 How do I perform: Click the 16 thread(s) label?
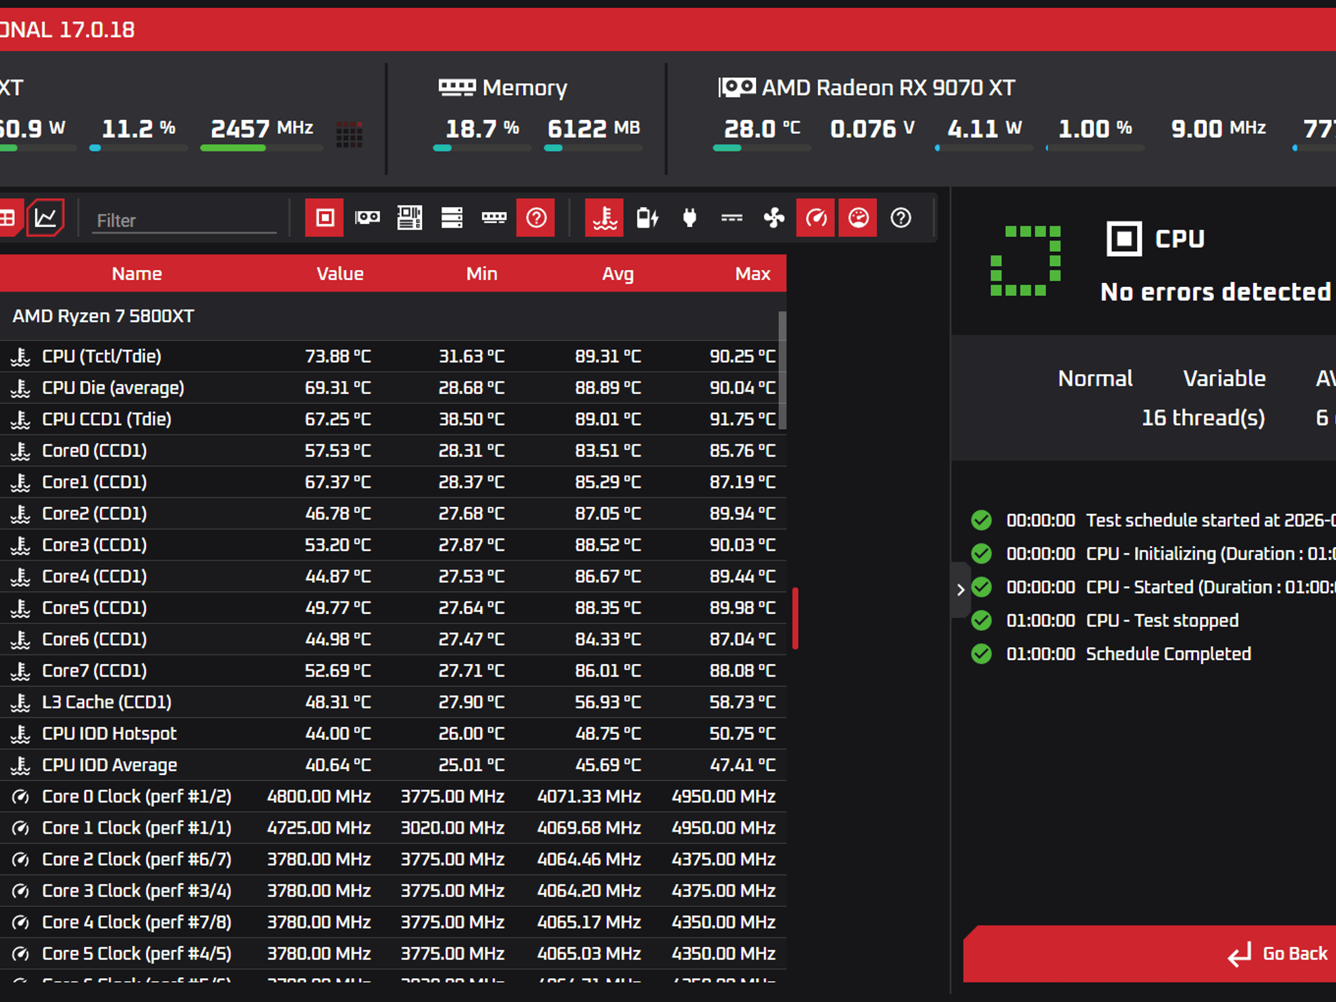click(1203, 417)
